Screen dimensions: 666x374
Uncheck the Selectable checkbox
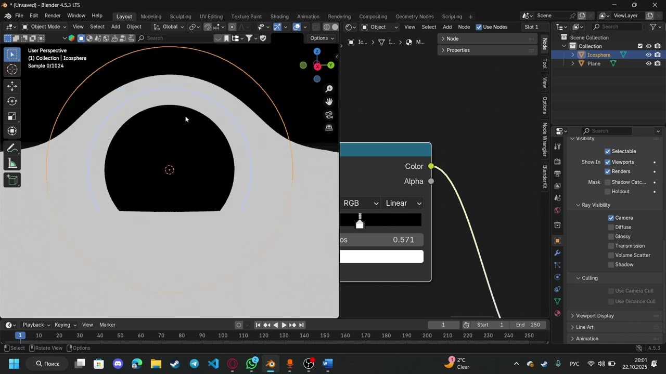(607, 151)
